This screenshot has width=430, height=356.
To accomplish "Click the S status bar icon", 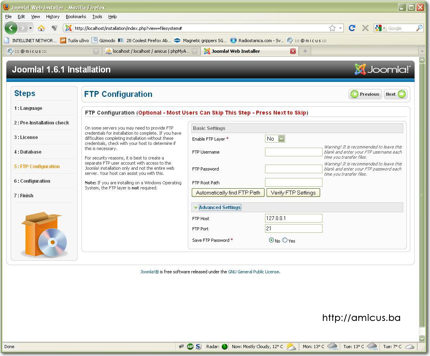I will click(198, 347).
